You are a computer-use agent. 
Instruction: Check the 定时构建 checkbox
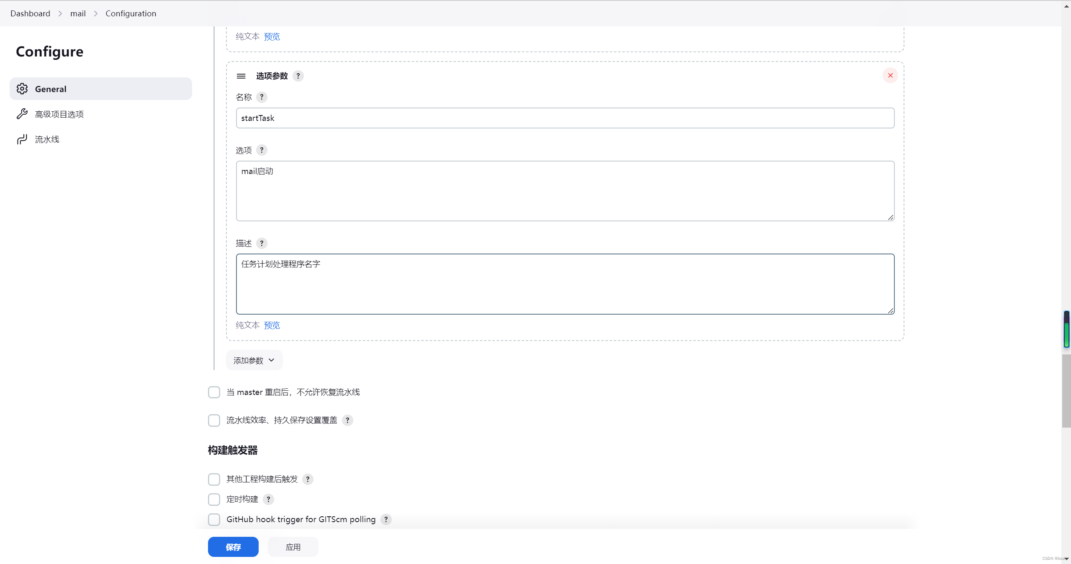pyautogui.click(x=214, y=499)
